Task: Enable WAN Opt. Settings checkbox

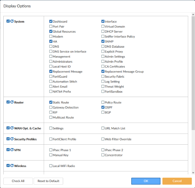Action: tap(51, 128)
